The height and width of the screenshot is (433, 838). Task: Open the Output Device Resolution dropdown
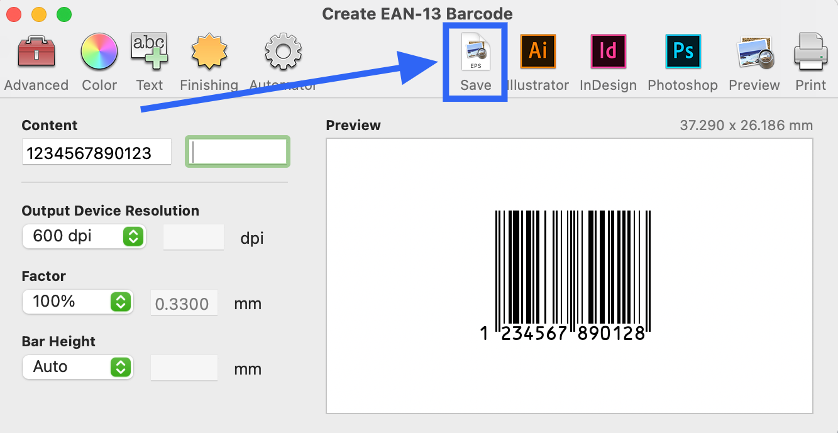click(84, 236)
